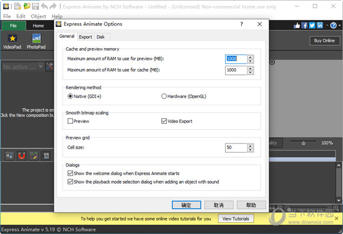Increase cache RAM with up arrow
Screen dimensions: 343x234
pos(250,68)
